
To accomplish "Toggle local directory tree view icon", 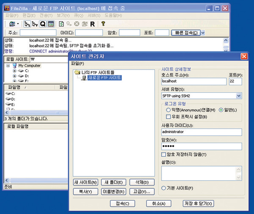I will point(27,24).
